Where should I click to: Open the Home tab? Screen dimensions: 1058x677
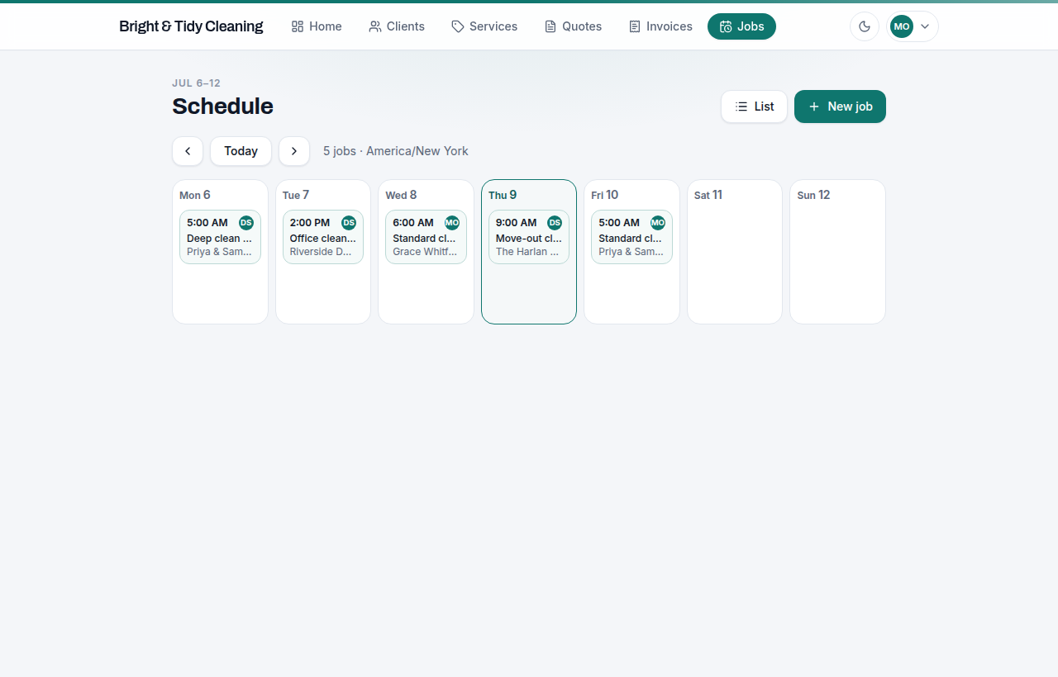click(x=317, y=26)
